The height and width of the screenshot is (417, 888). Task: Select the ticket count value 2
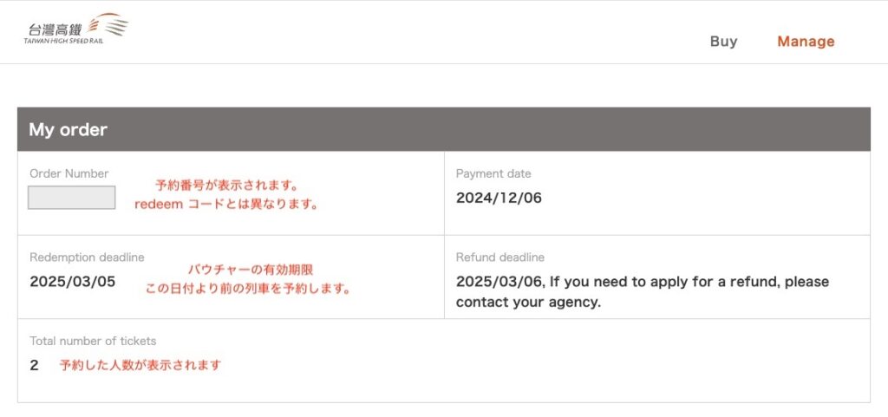tap(34, 366)
